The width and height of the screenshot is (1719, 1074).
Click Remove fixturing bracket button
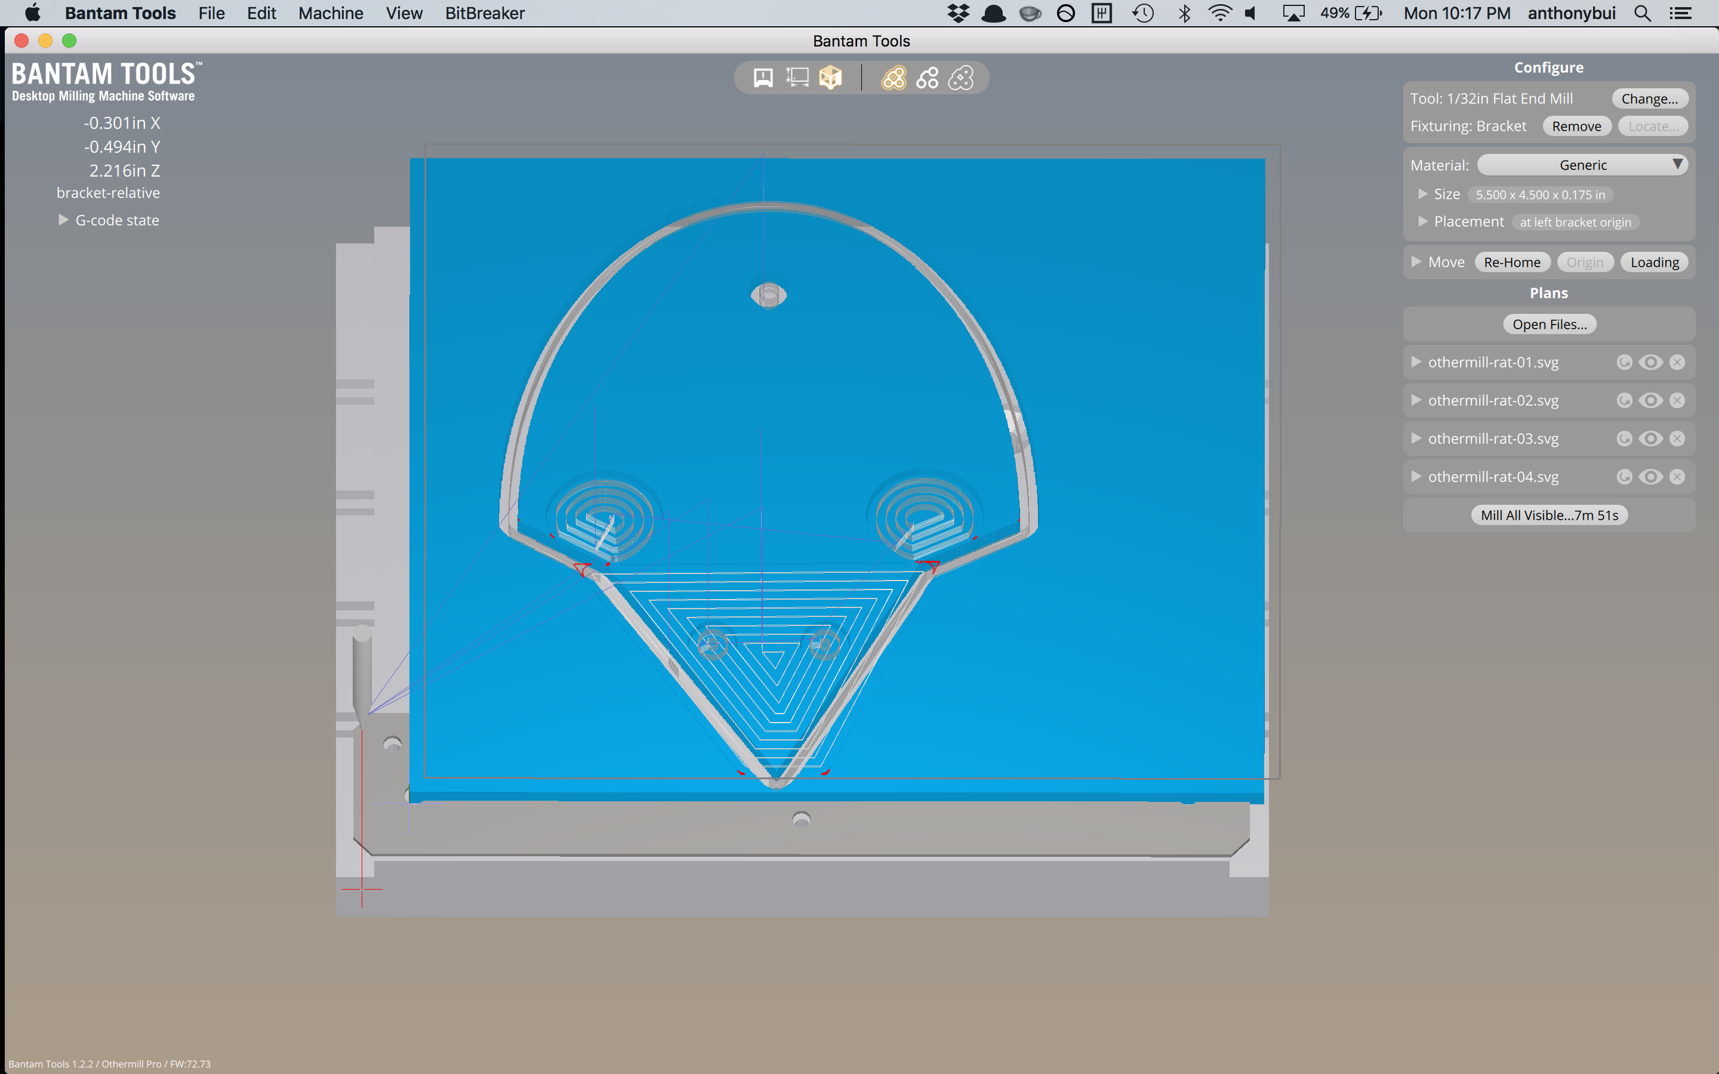tap(1576, 126)
